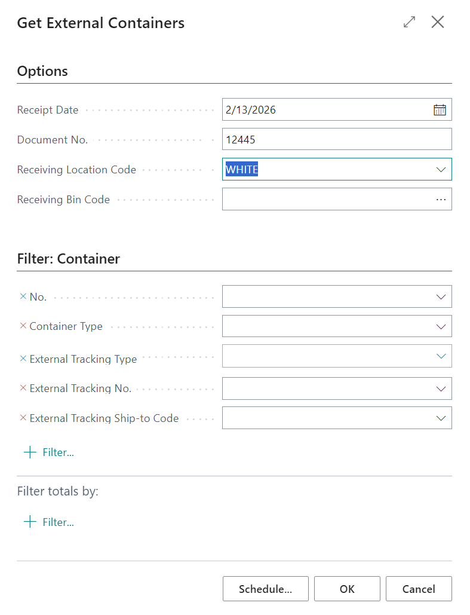The height and width of the screenshot is (615, 470).
Task: Open the Receipt Date calendar picker
Action: point(440,109)
